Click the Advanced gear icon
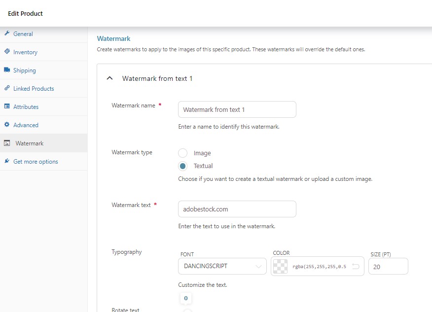This screenshot has width=432, height=312. pyautogui.click(x=7, y=125)
